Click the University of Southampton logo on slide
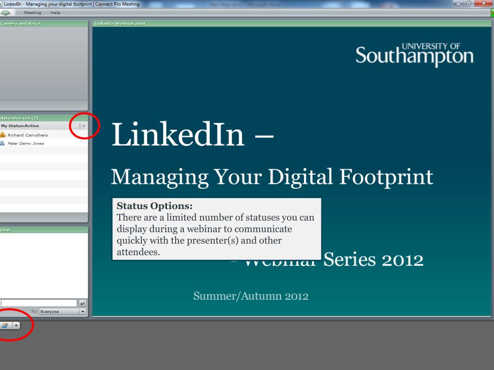The height and width of the screenshot is (370, 494). point(414,54)
